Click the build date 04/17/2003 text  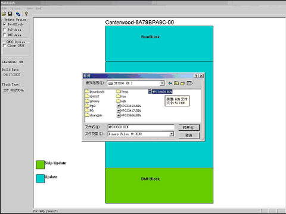tap(12, 75)
